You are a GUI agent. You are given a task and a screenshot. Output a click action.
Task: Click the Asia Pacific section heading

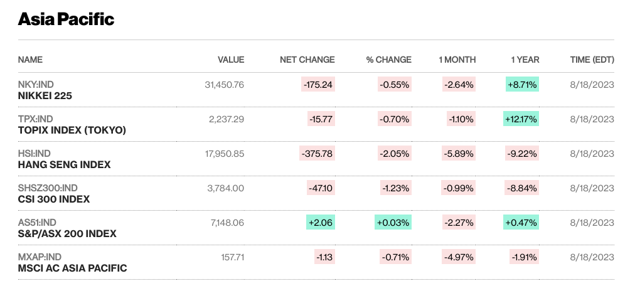click(x=66, y=19)
